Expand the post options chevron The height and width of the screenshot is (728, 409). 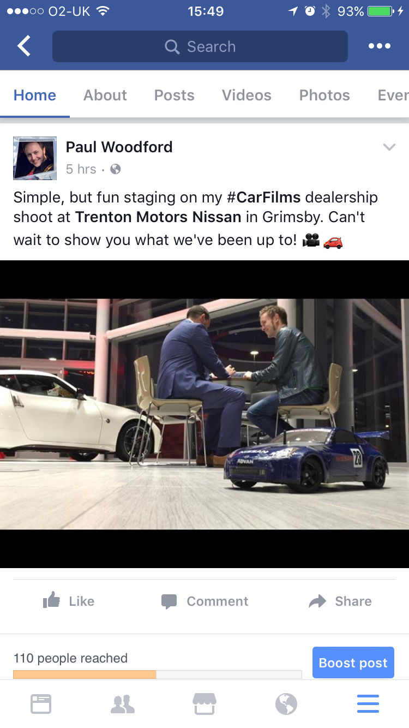coord(389,147)
